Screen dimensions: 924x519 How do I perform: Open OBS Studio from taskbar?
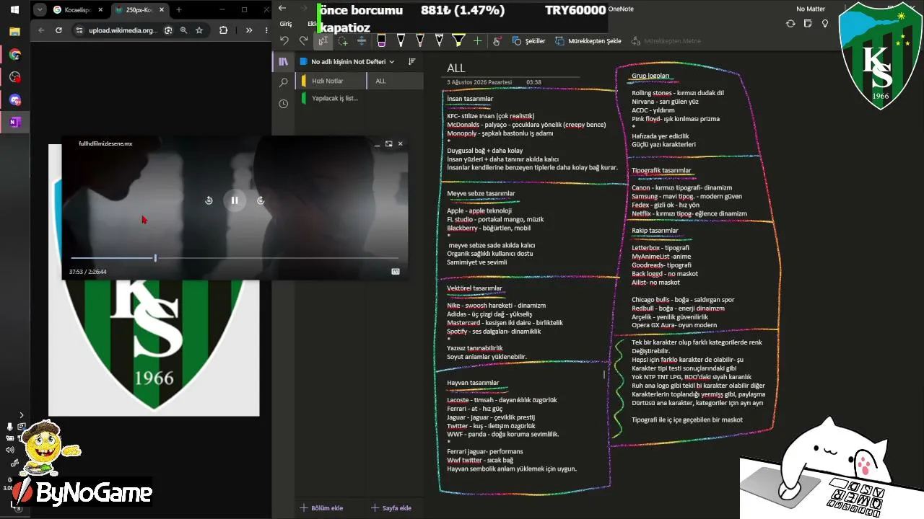pos(14,77)
